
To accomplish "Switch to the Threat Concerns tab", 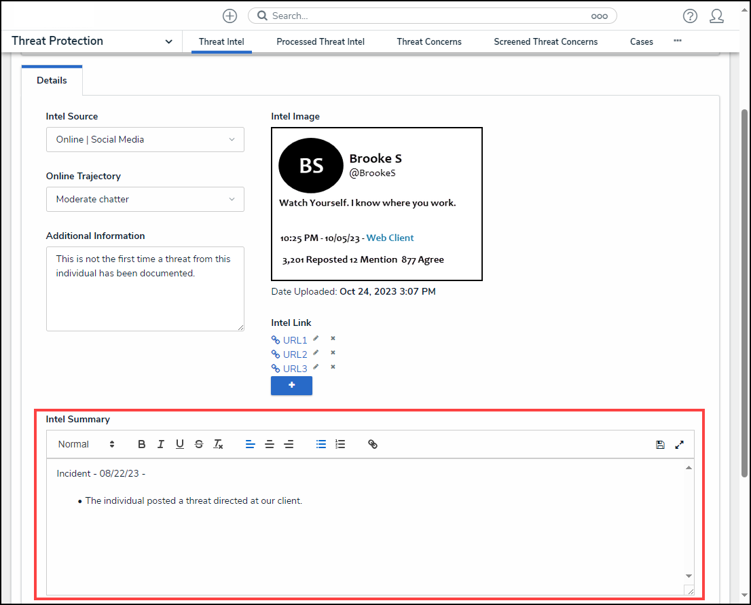I will (429, 41).
